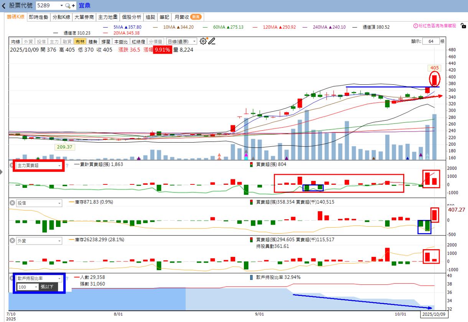This screenshot has width=468, height=322.
Task: Open the 主力地圖 tab
Action: tap(108, 17)
